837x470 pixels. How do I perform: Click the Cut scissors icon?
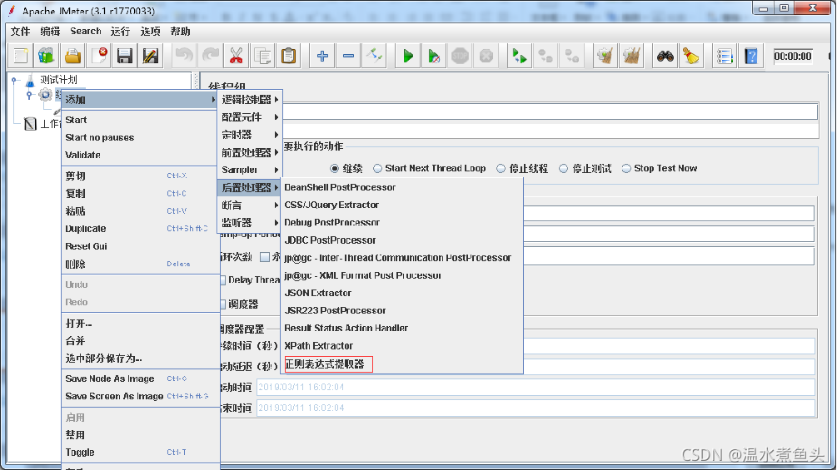(237, 56)
